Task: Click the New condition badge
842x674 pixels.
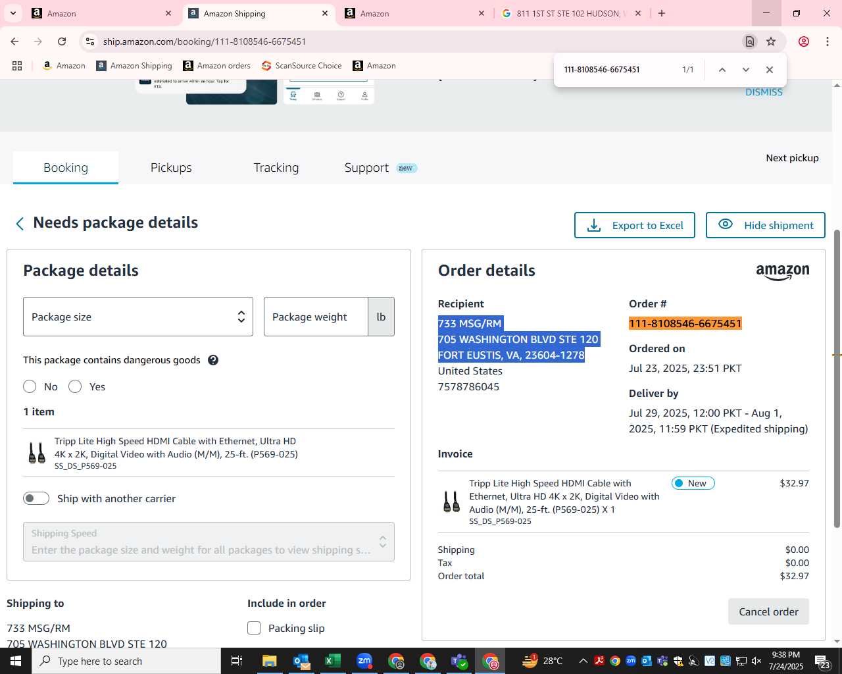Action: 693,483
